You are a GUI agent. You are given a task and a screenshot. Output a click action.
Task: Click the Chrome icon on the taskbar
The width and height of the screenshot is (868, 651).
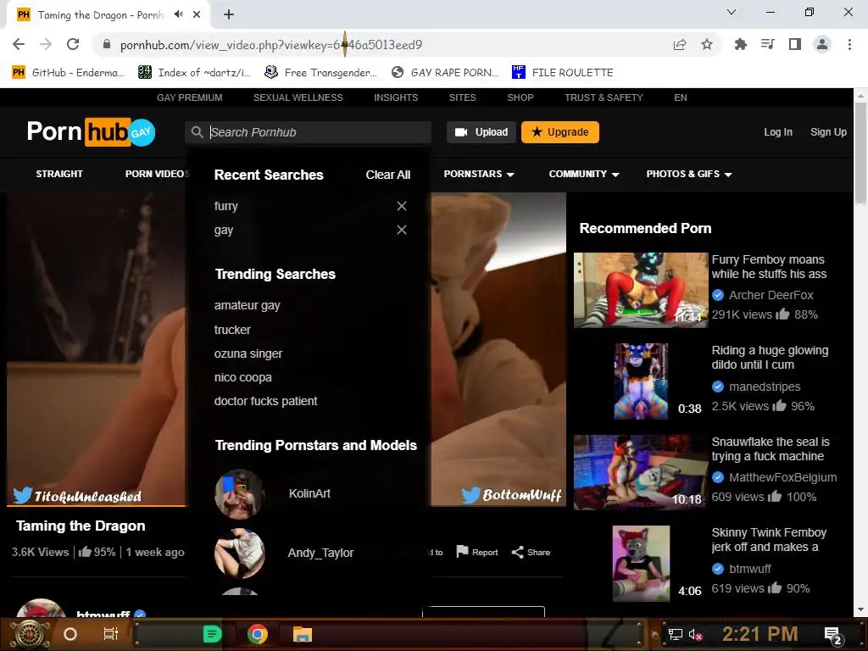258,634
